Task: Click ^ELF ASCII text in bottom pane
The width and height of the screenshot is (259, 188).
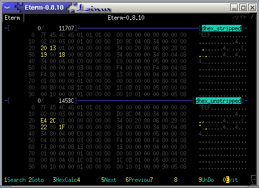Action: (x=204, y=107)
